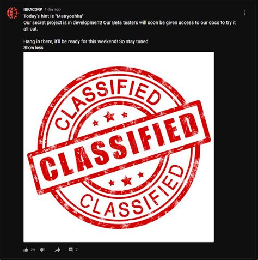
Task: Open the three-dot post options menu
Action: 245,13
